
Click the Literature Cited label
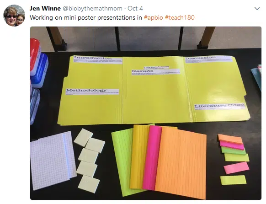[220, 106]
